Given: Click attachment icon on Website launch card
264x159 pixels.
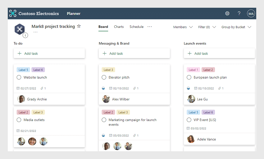Looking at the screenshot, I should 42,88.
